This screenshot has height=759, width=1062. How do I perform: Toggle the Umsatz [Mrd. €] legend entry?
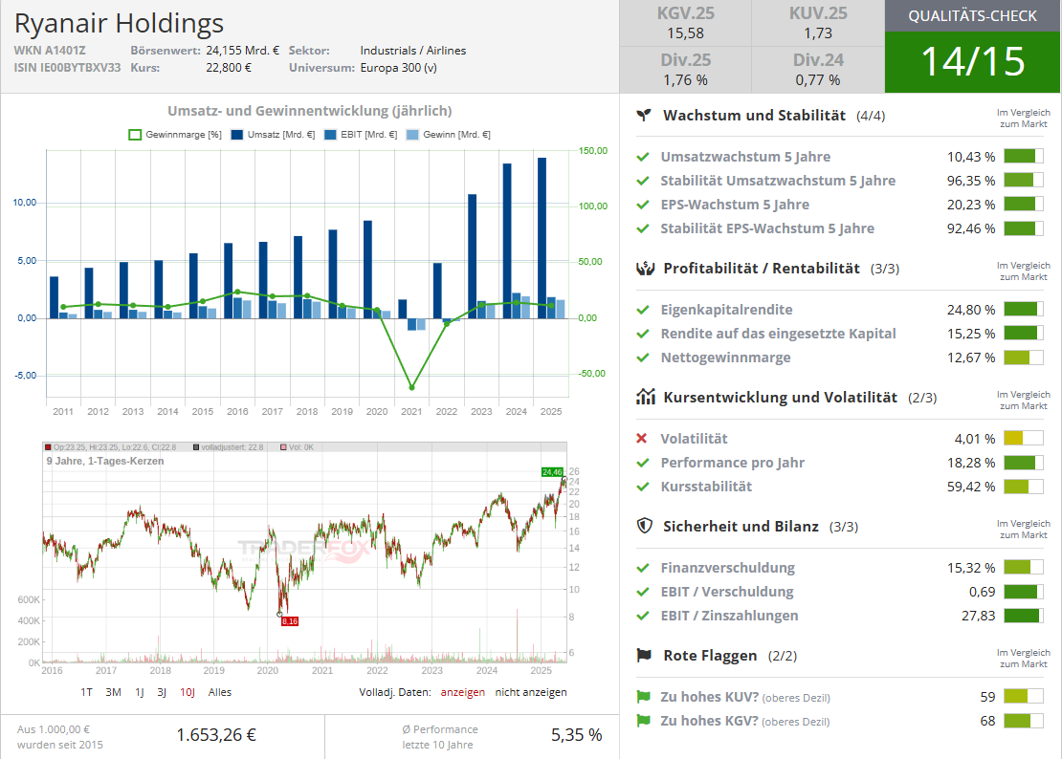273,135
